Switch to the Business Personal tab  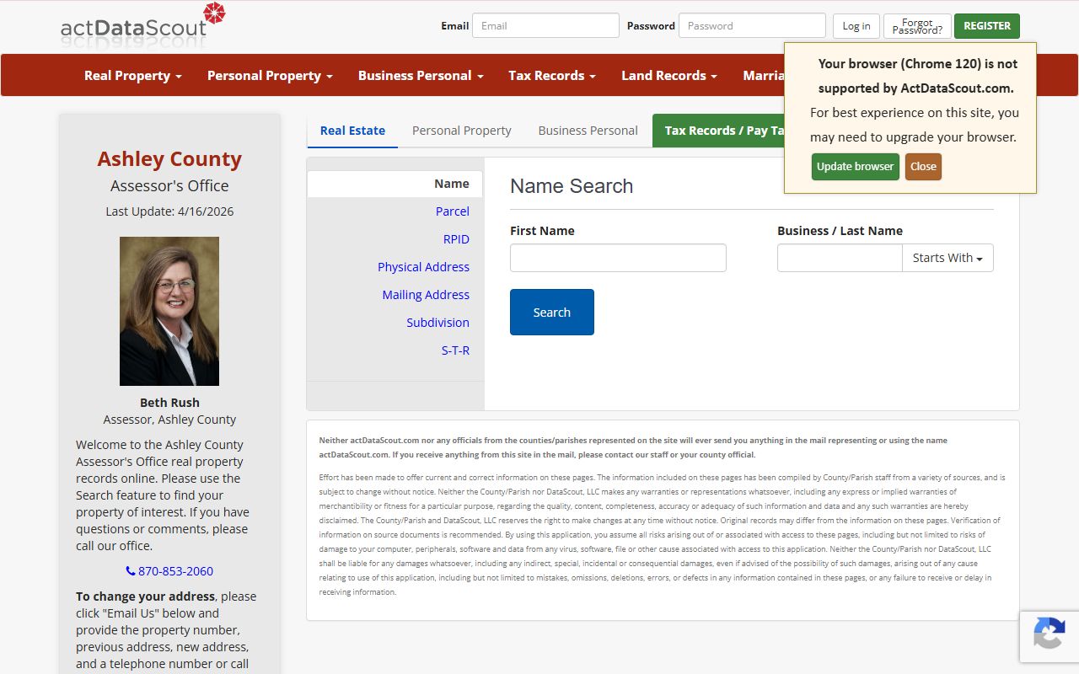(x=588, y=131)
